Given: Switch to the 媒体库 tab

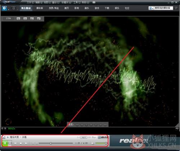Looking at the screenshot, I should tap(40, 8).
